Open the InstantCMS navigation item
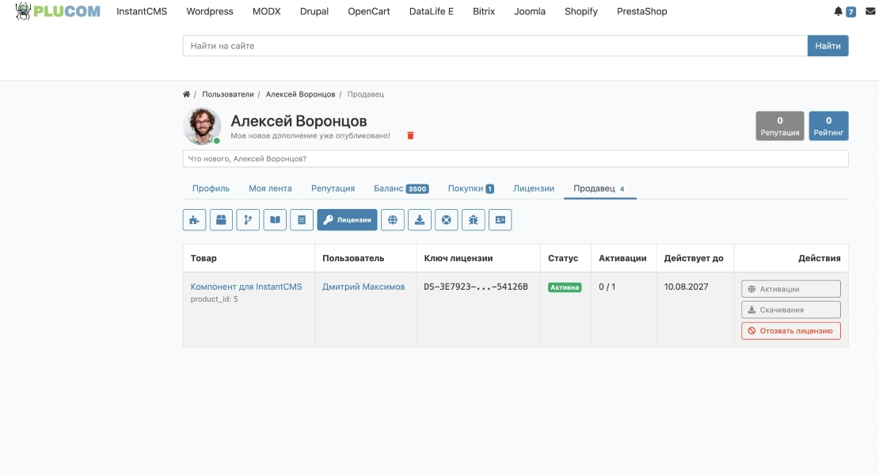Viewport: 879px width, 475px height. coord(142,11)
